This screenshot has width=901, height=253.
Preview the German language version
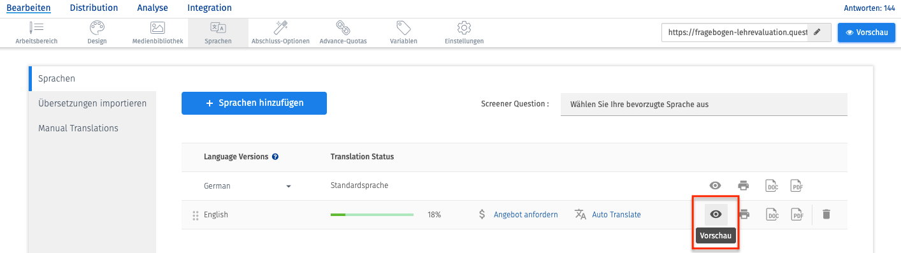[716, 186]
